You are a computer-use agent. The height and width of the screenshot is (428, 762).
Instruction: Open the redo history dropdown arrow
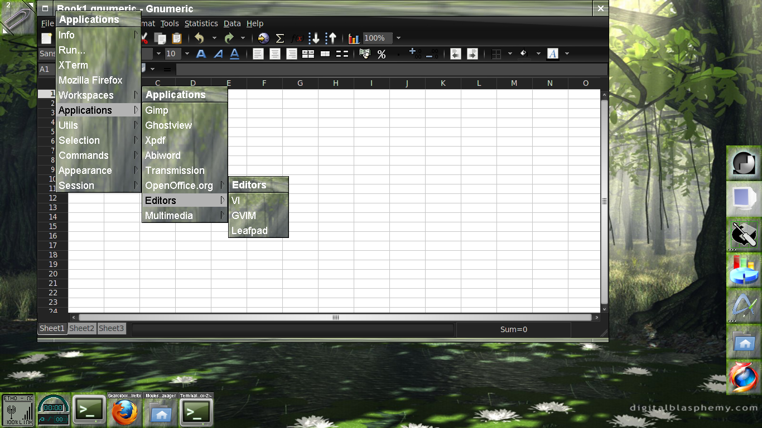(x=243, y=38)
